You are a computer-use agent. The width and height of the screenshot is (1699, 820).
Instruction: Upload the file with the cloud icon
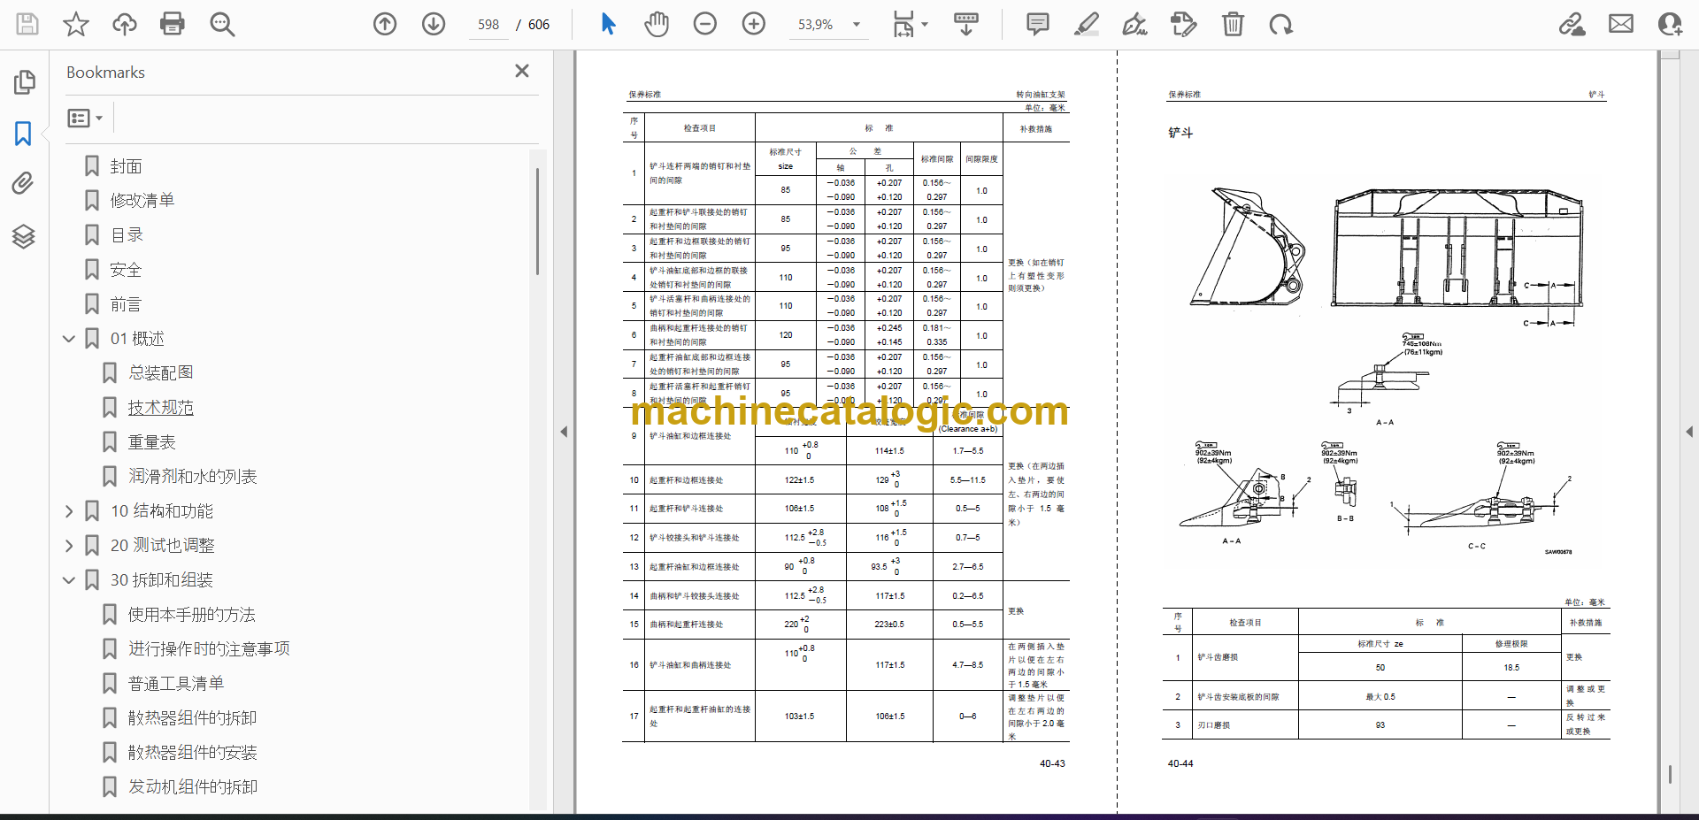tap(125, 24)
